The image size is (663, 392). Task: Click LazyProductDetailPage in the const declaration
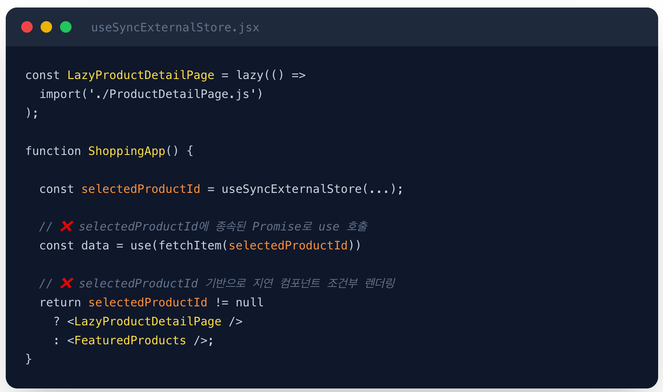pos(141,75)
